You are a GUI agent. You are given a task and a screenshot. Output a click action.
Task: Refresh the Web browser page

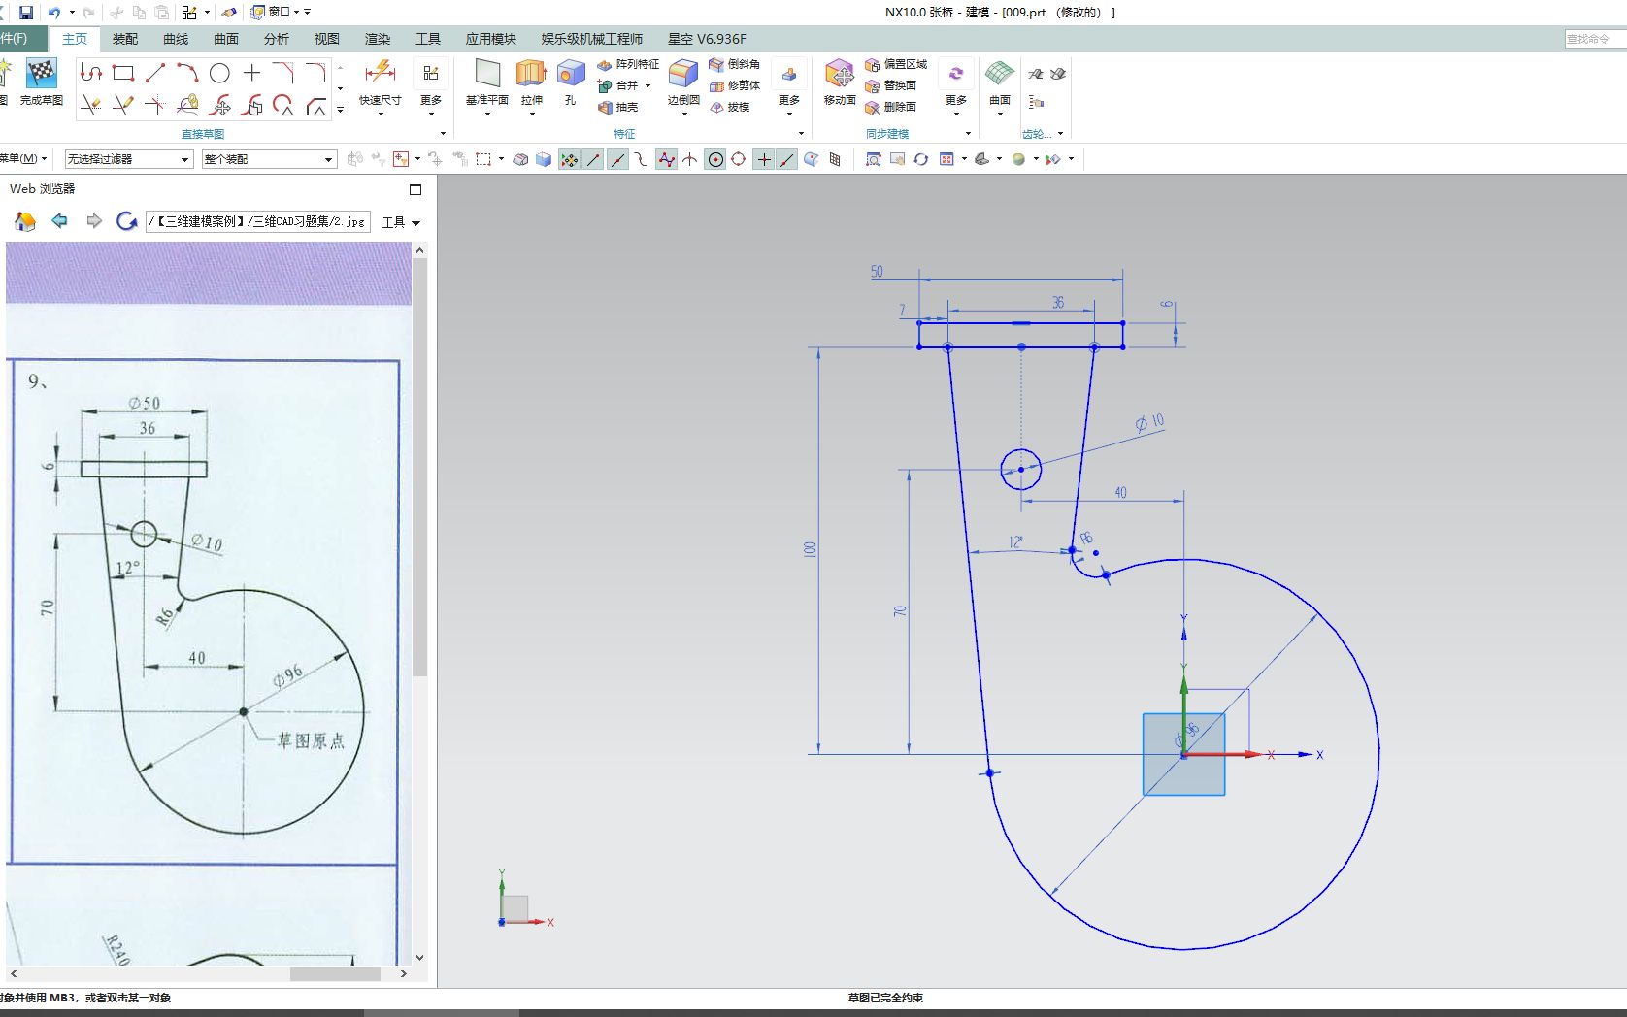tap(126, 221)
